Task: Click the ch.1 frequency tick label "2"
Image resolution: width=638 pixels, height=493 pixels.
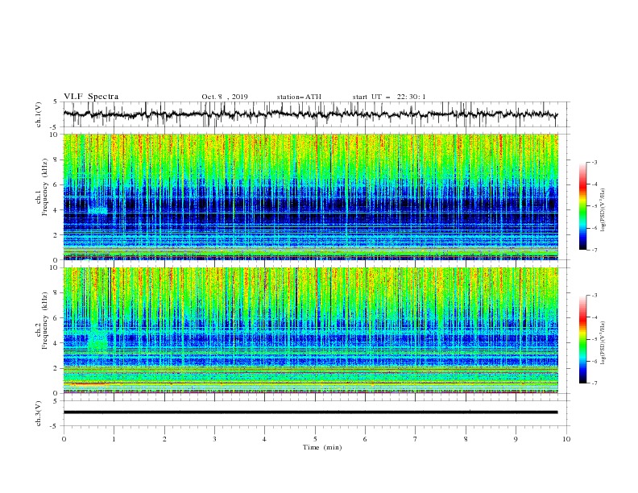Action: point(57,235)
